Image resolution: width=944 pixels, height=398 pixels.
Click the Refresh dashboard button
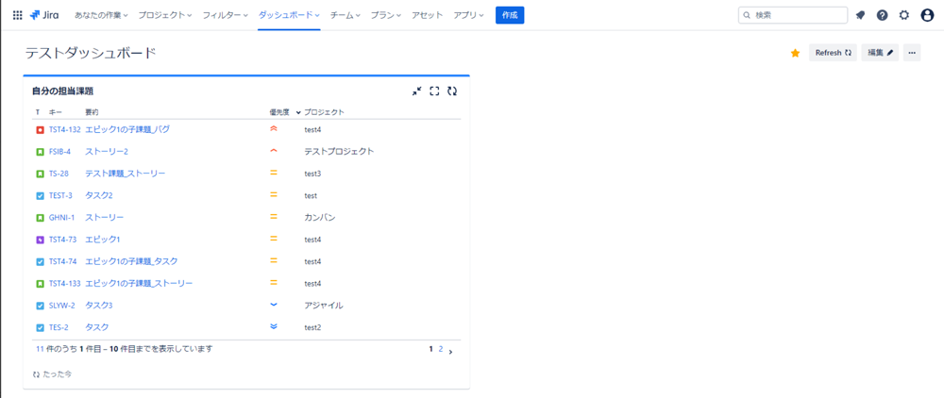tap(833, 53)
